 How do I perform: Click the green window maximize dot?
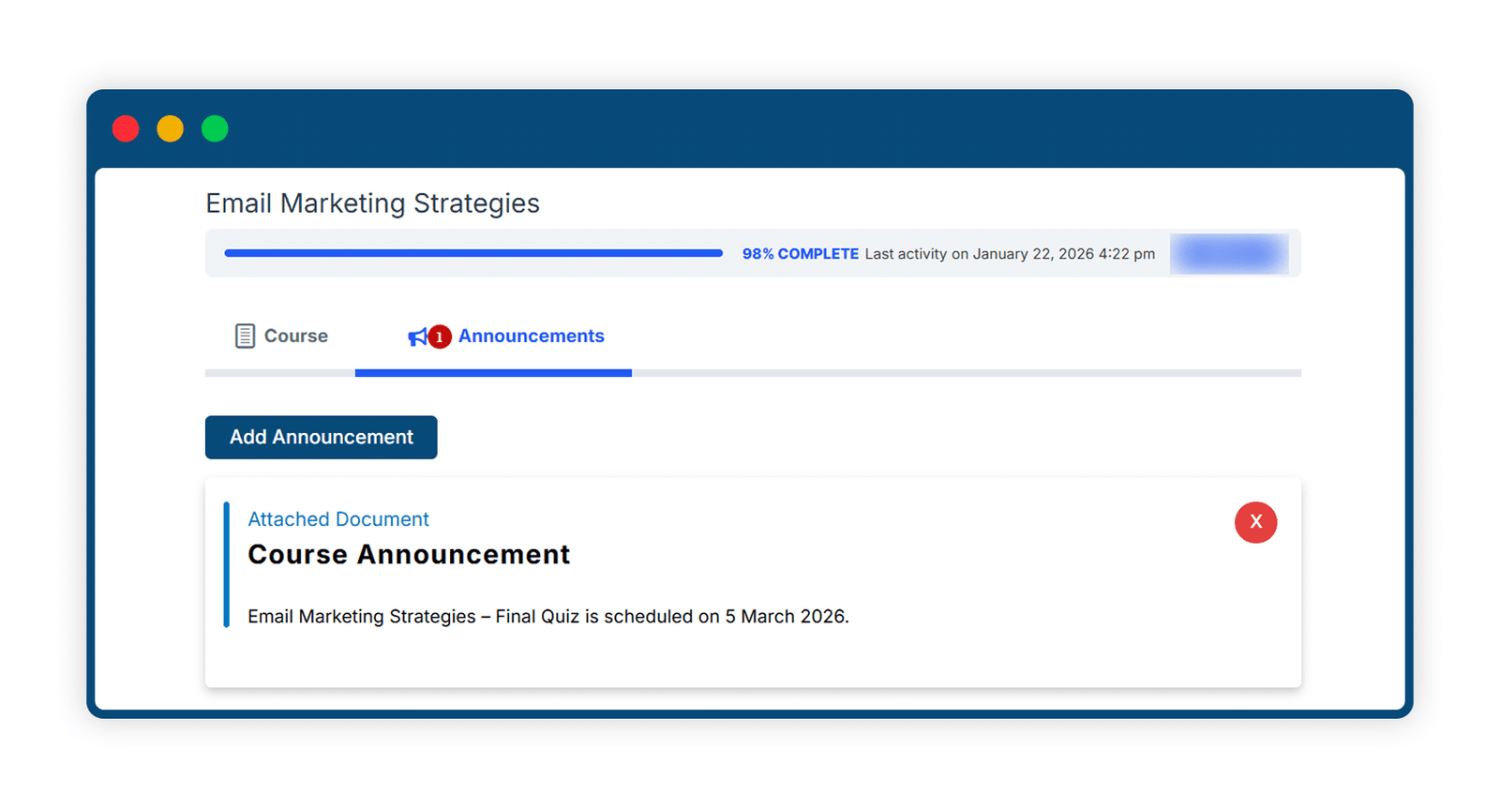point(215,128)
